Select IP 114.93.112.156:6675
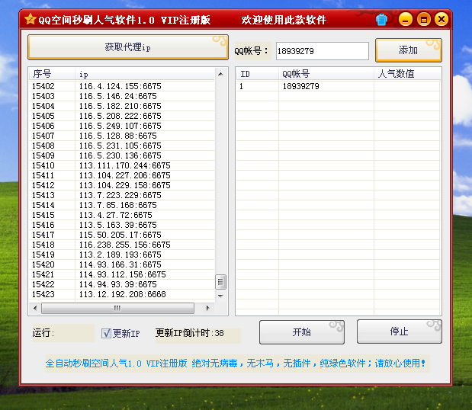472x410 pixels. pos(121,275)
